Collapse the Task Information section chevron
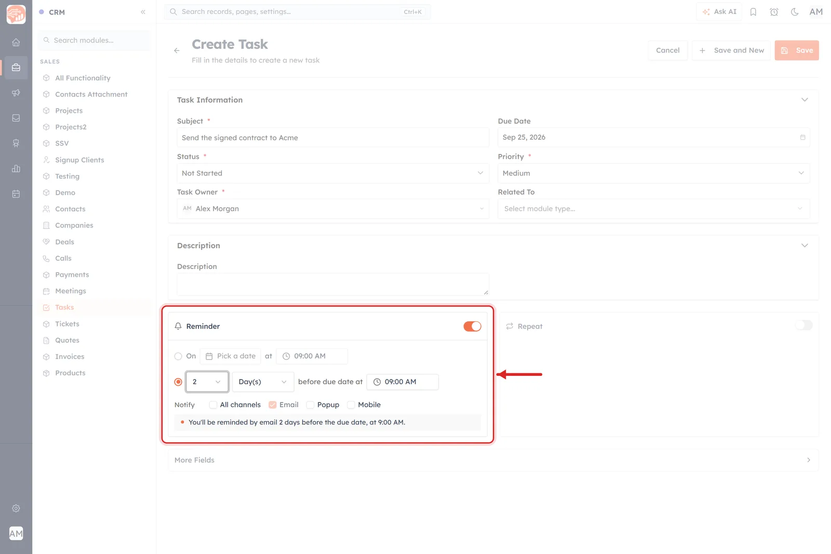The height and width of the screenshot is (554, 831). click(x=805, y=100)
